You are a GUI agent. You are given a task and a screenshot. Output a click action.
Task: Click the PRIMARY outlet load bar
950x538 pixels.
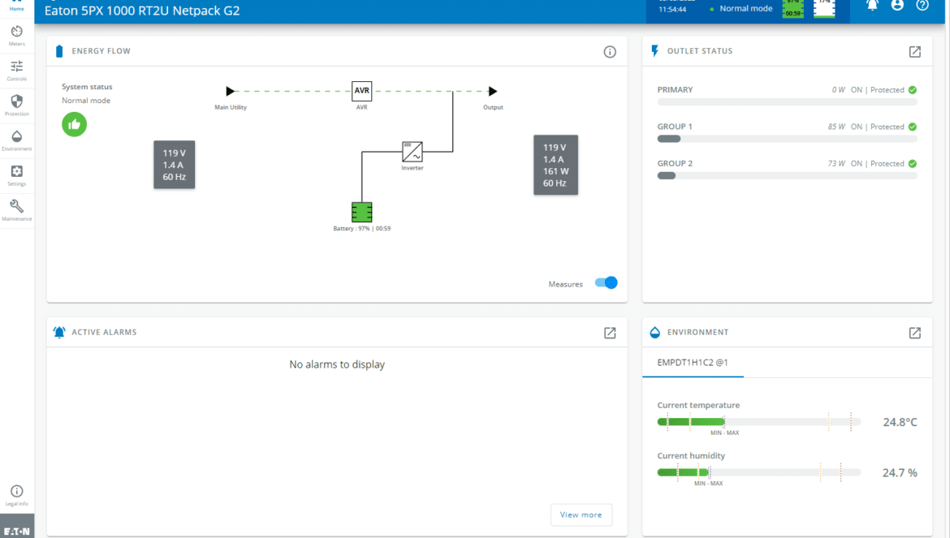(x=787, y=102)
